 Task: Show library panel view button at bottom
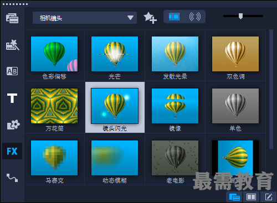pos(234,197)
